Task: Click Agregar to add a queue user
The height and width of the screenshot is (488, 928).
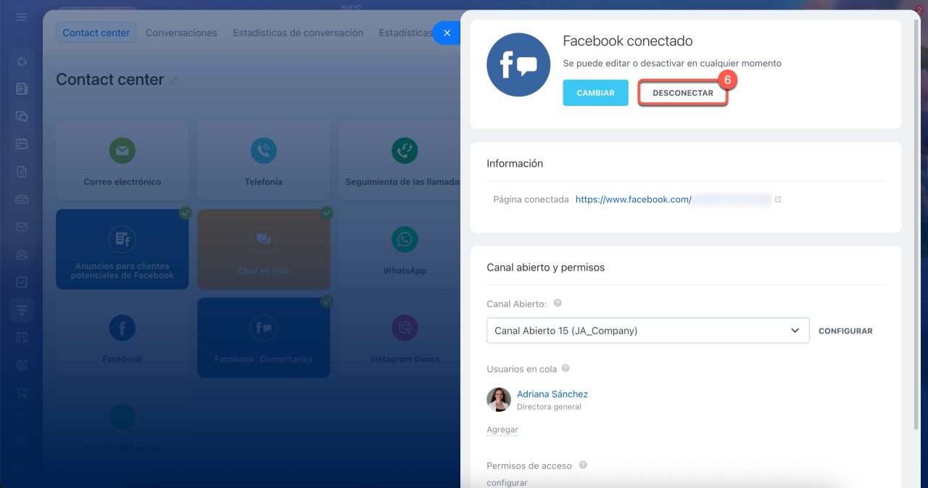Action: click(x=502, y=430)
